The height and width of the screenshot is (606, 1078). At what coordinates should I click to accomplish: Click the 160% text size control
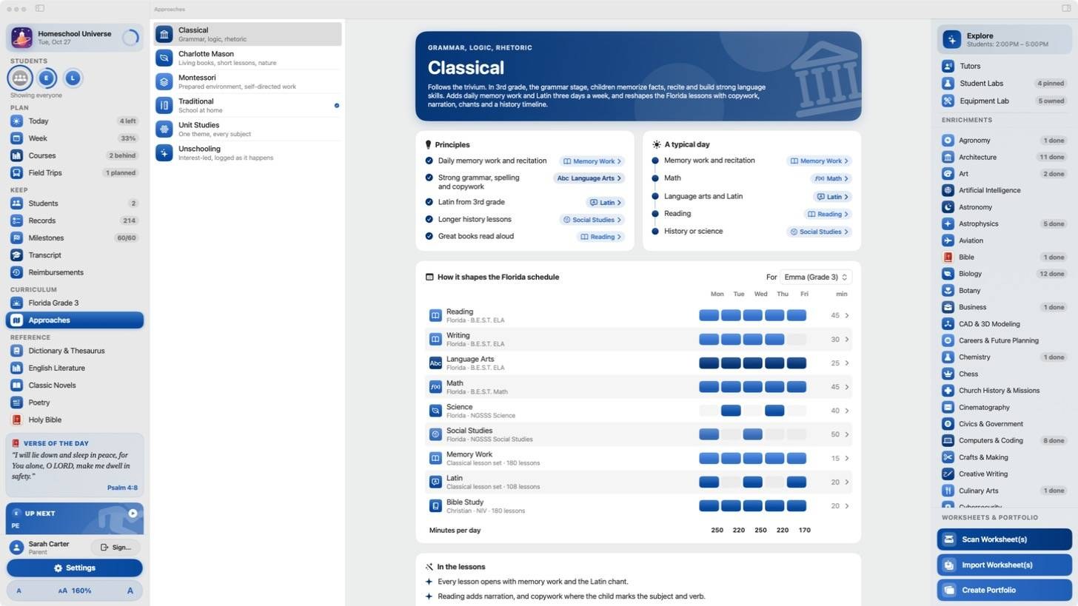(x=76, y=591)
